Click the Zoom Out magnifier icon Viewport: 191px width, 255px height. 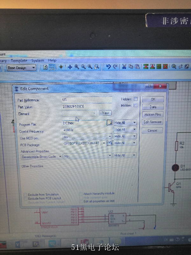[x=83, y=67]
